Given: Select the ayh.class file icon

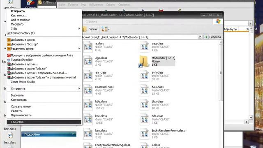Looking at the screenshot, I should click(x=145, y=76).
